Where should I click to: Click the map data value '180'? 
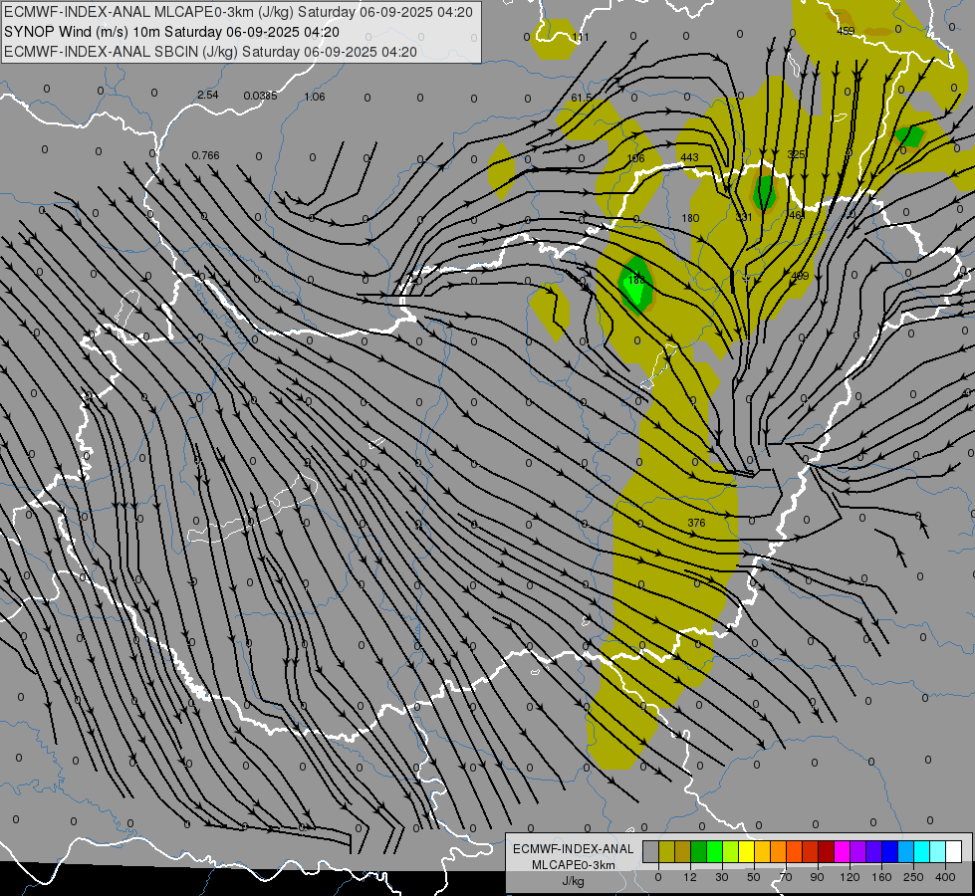click(x=690, y=218)
